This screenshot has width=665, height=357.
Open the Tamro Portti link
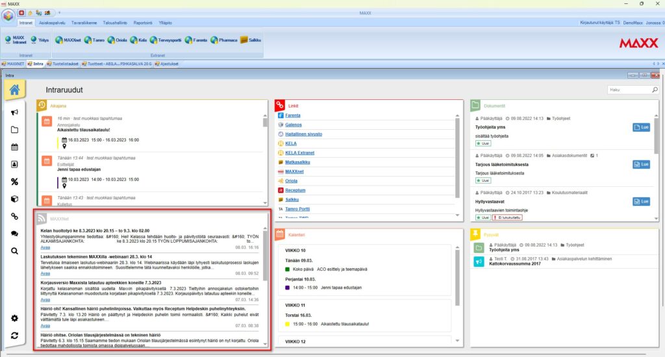[x=297, y=208]
